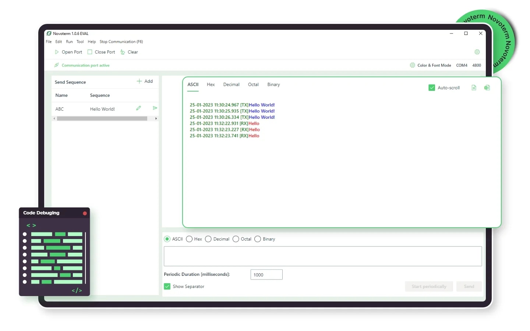
Task: Click the communication port plug icon
Action: pyautogui.click(x=57, y=65)
